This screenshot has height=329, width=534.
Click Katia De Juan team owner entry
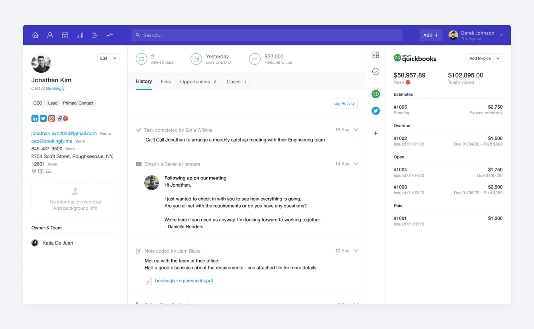tap(52, 243)
